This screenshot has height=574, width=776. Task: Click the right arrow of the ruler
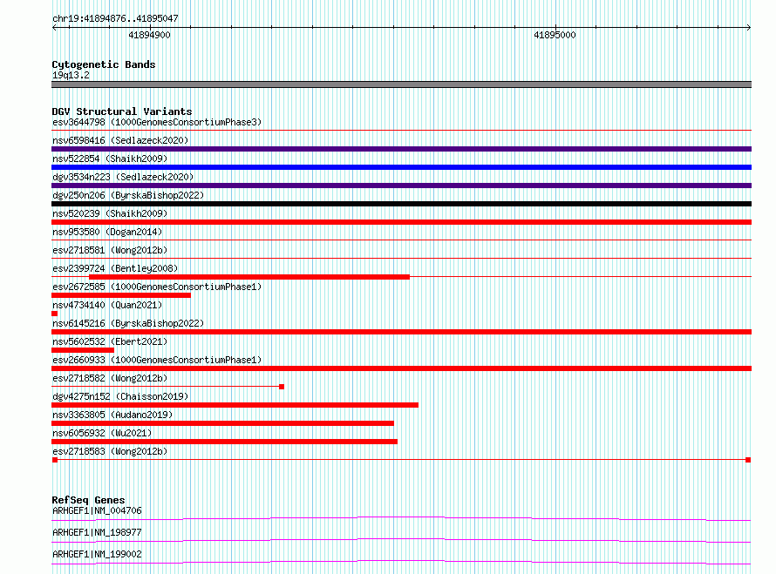point(749,28)
